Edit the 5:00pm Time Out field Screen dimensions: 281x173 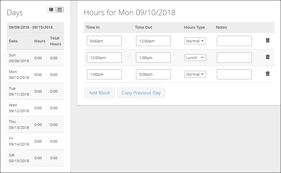(x=153, y=74)
